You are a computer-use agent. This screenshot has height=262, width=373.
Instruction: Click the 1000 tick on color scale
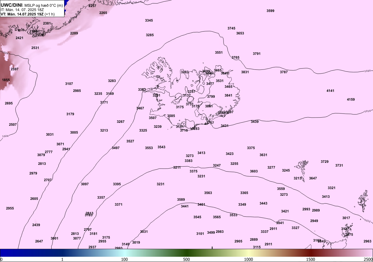[249, 259]
